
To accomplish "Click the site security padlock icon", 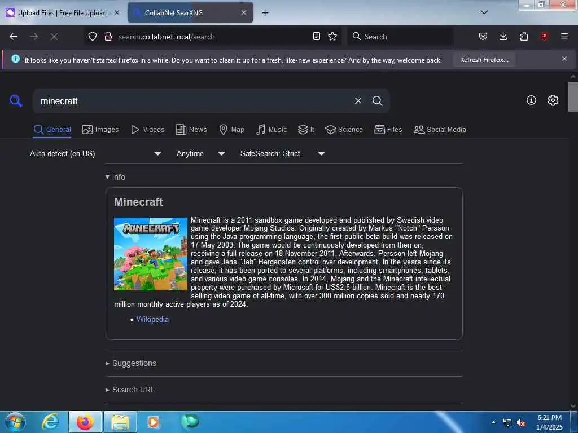I will pyautogui.click(x=108, y=36).
